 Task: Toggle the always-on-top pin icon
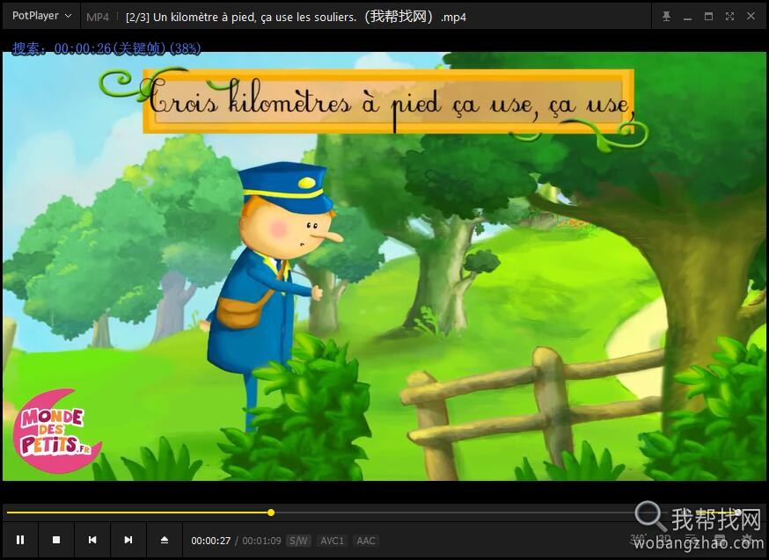point(666,16)
